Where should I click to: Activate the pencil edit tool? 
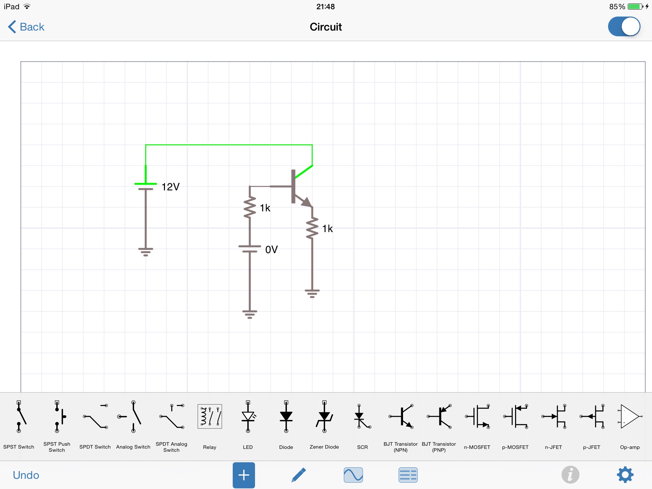(299, 475)
